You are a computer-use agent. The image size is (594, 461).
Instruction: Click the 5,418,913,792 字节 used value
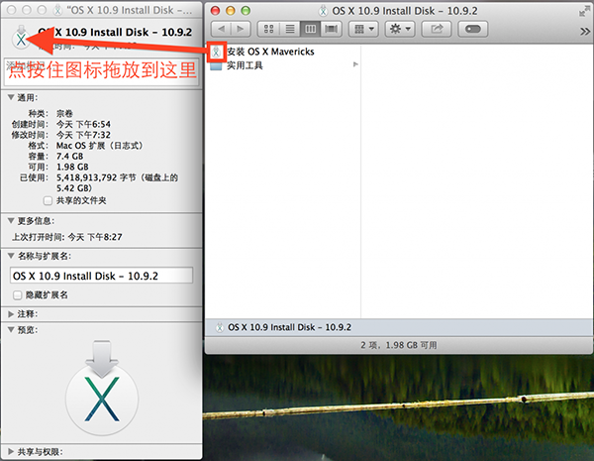[117, 182]
